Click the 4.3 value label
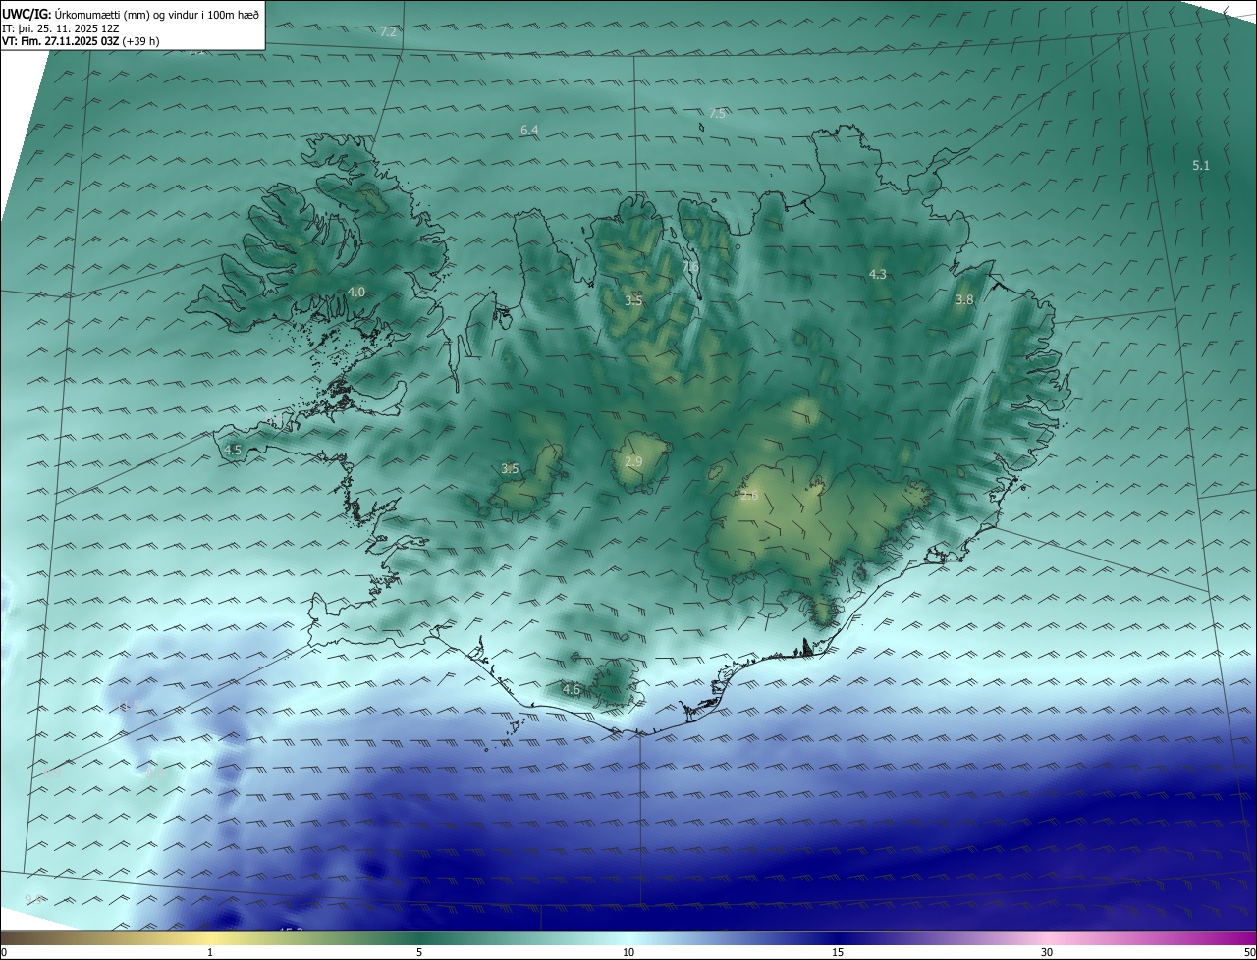The width and height of the screenshot is (1257, 960). pyautogui.click(x=878, y=274)
